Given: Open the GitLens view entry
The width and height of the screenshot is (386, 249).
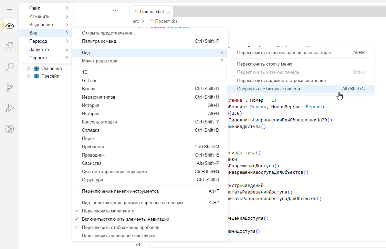Looking at the screenshot, I should [150, 81].
